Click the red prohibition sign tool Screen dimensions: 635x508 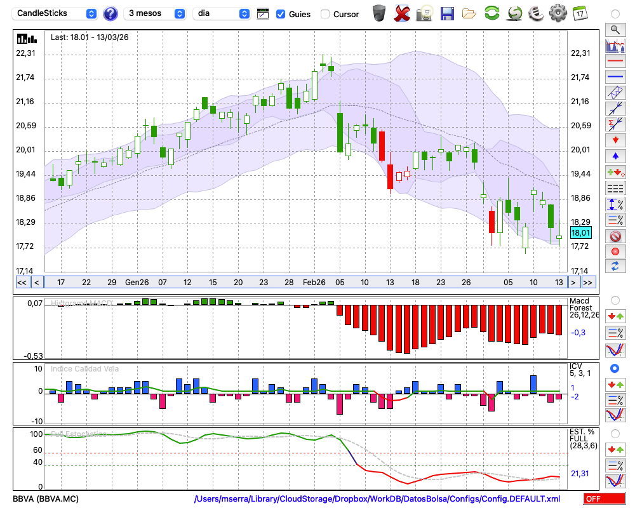coord(615,236)
